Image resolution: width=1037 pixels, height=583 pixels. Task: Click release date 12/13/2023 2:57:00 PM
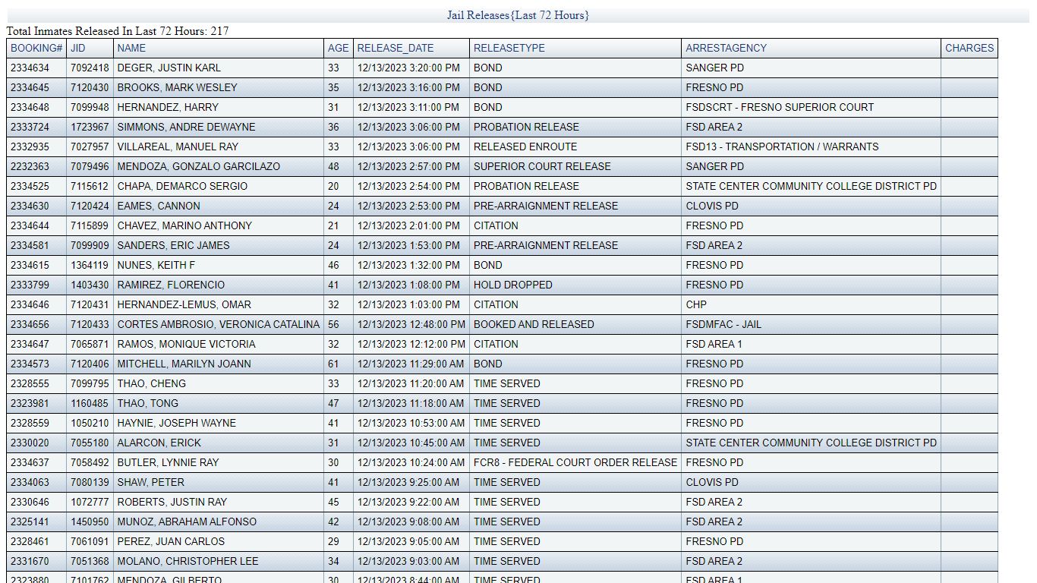408,166
